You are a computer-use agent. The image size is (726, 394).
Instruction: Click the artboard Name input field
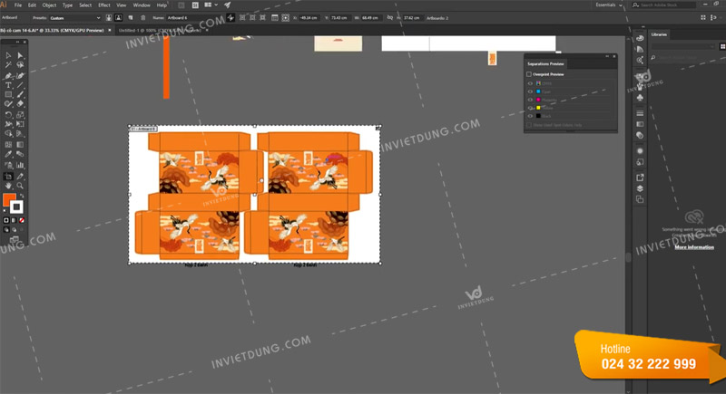coord(194,18)
